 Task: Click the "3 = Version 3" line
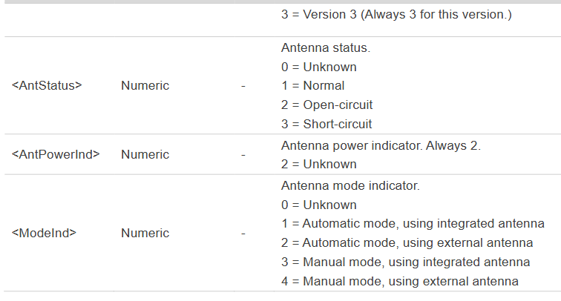tap(396, 14)
